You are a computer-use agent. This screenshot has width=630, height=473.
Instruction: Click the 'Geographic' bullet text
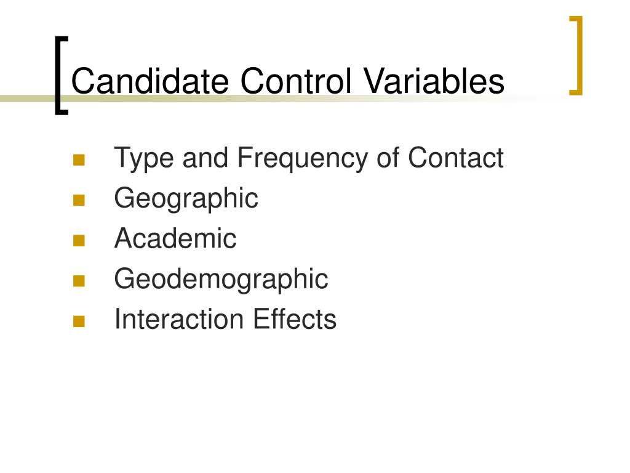tap(186, 198)
